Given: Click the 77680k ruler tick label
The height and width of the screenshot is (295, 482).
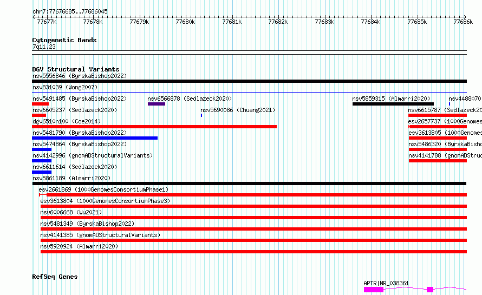Looking at the screenshot, I should tap(185, 22).
